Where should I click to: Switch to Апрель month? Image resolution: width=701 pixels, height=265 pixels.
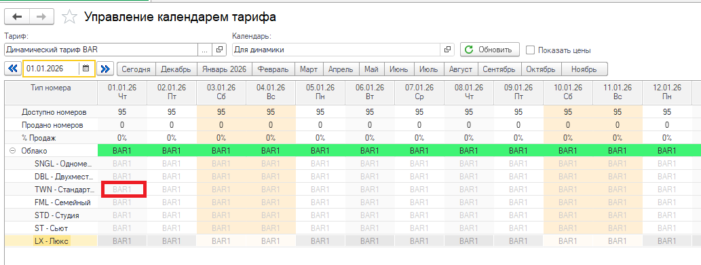point(341,69)
